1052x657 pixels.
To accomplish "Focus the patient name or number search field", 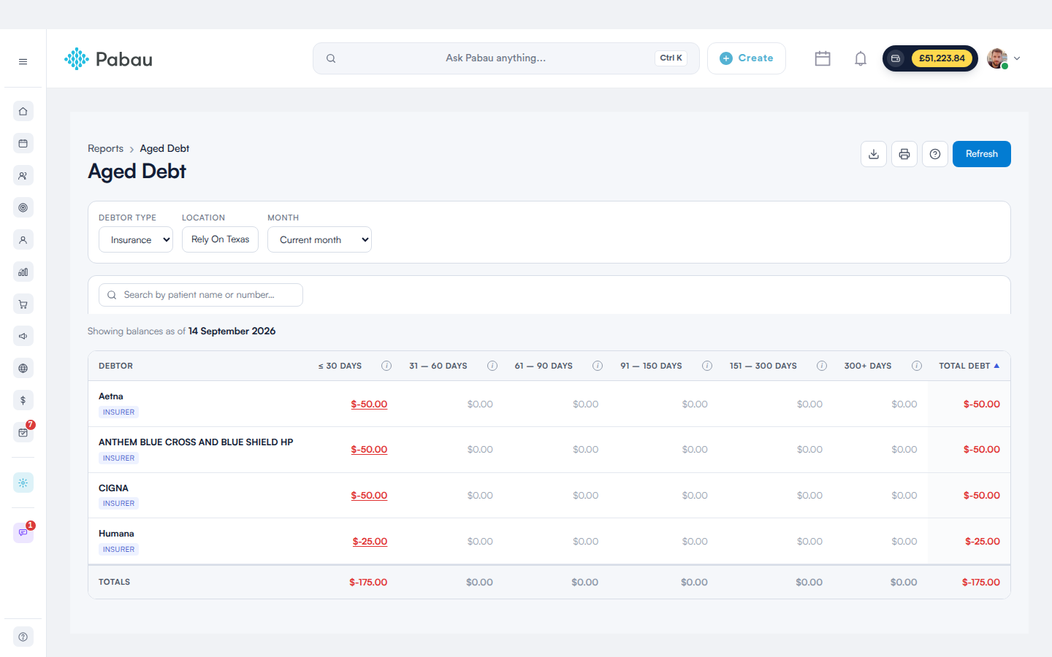I will [201, 295].
